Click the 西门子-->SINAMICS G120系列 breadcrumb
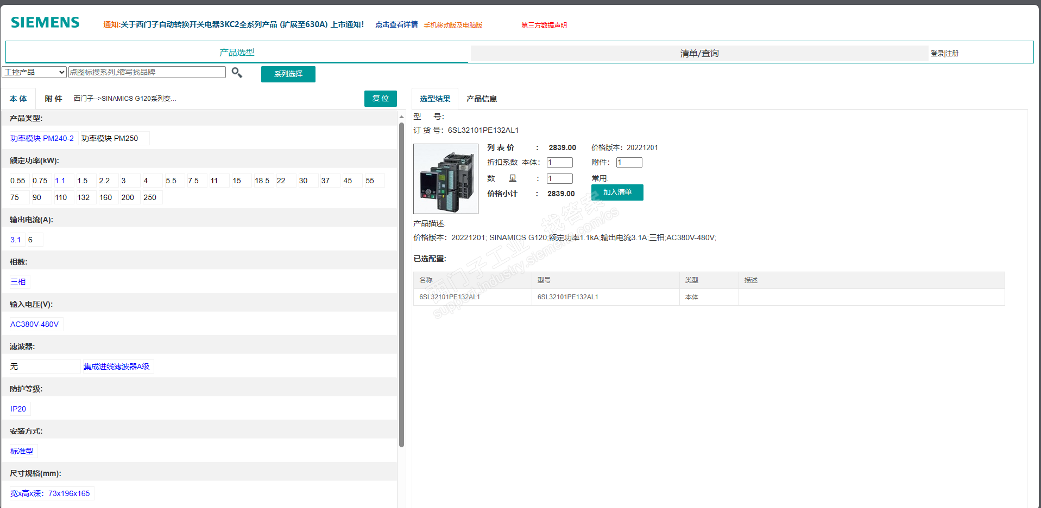The width and height of the screenshot is (1041, 508). (x=125, y=99)
